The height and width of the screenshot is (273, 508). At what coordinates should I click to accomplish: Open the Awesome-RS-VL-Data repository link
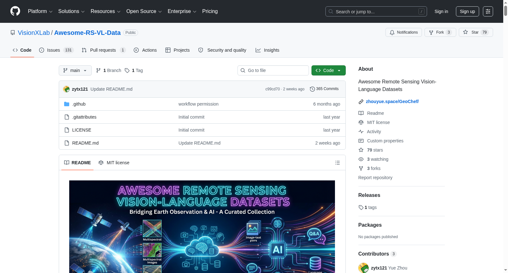[87, 33]
